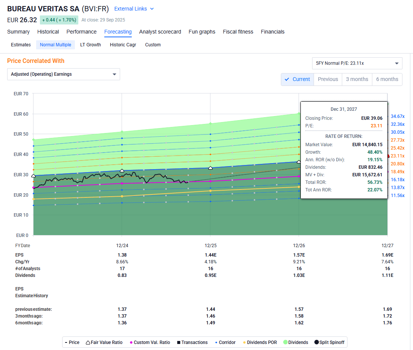Select the 6 months view button
This screenshot has height=350, width=413.
click(x=387, y=79)
